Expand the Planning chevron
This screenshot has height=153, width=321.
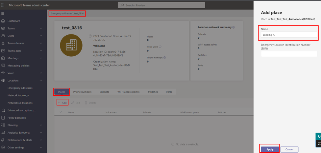pos(41,125)
